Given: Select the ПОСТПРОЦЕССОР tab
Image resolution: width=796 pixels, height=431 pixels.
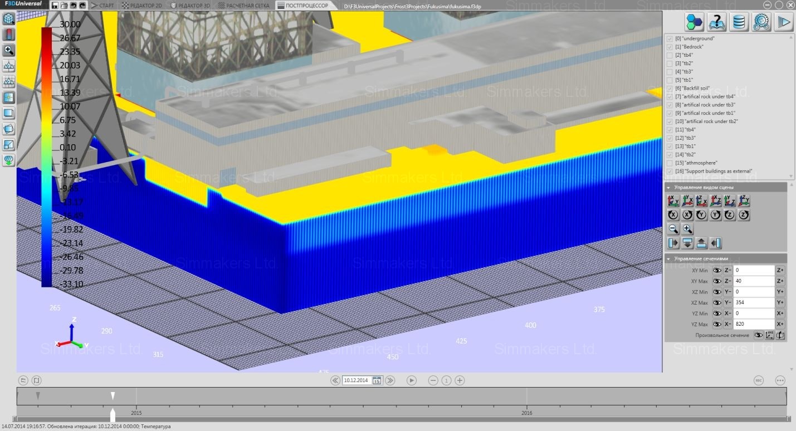Looking at the screenshot, I should pos(303,5).
